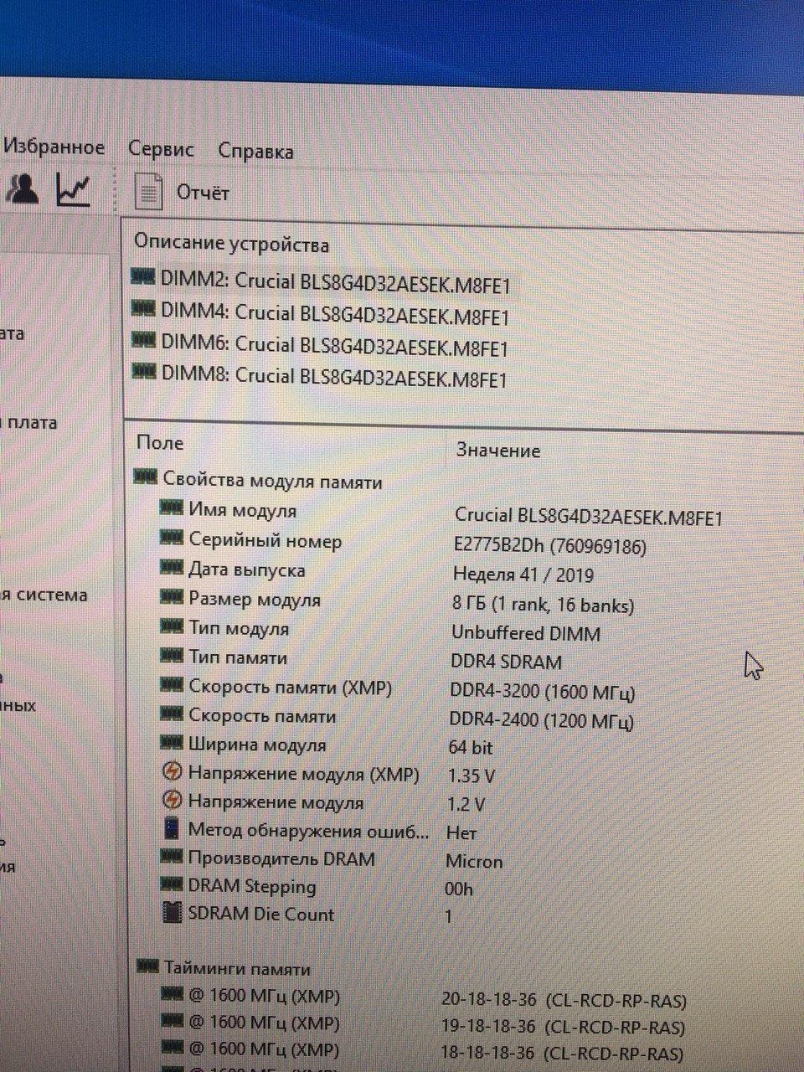Image resolution: width=804 pixels, height=1072 pixels.
Task: Click icon beside Тип модуля
Action: [172, 626]
